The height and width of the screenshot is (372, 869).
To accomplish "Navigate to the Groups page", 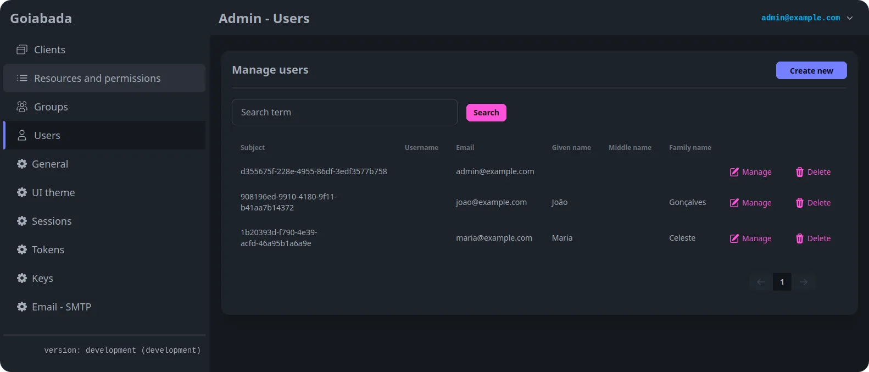I will 104,107.
